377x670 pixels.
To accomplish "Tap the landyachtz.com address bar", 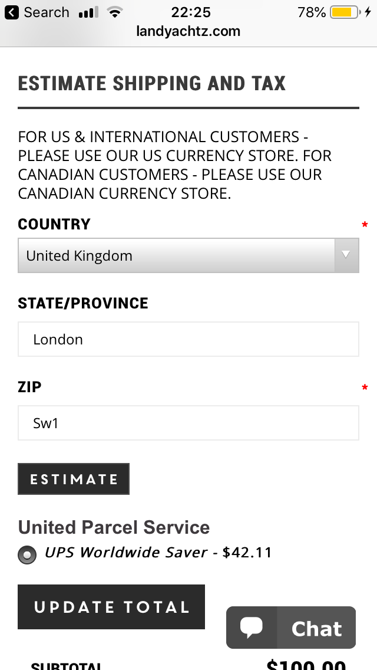I will tap(188, 31).
